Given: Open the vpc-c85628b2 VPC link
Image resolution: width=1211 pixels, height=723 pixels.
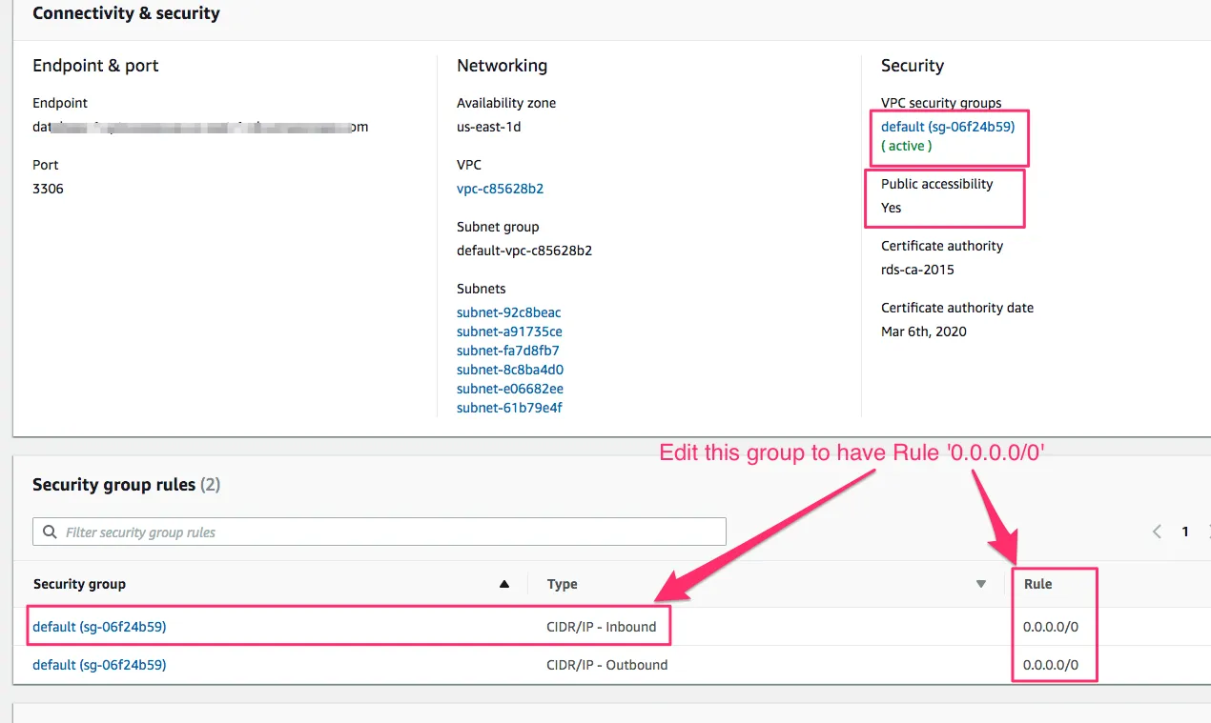Looking at the screenshot, I should (x=500, y=189).
